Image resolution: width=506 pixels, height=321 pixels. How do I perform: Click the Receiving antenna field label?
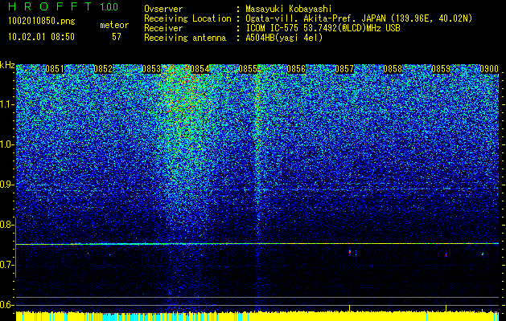tap(185, 38)
